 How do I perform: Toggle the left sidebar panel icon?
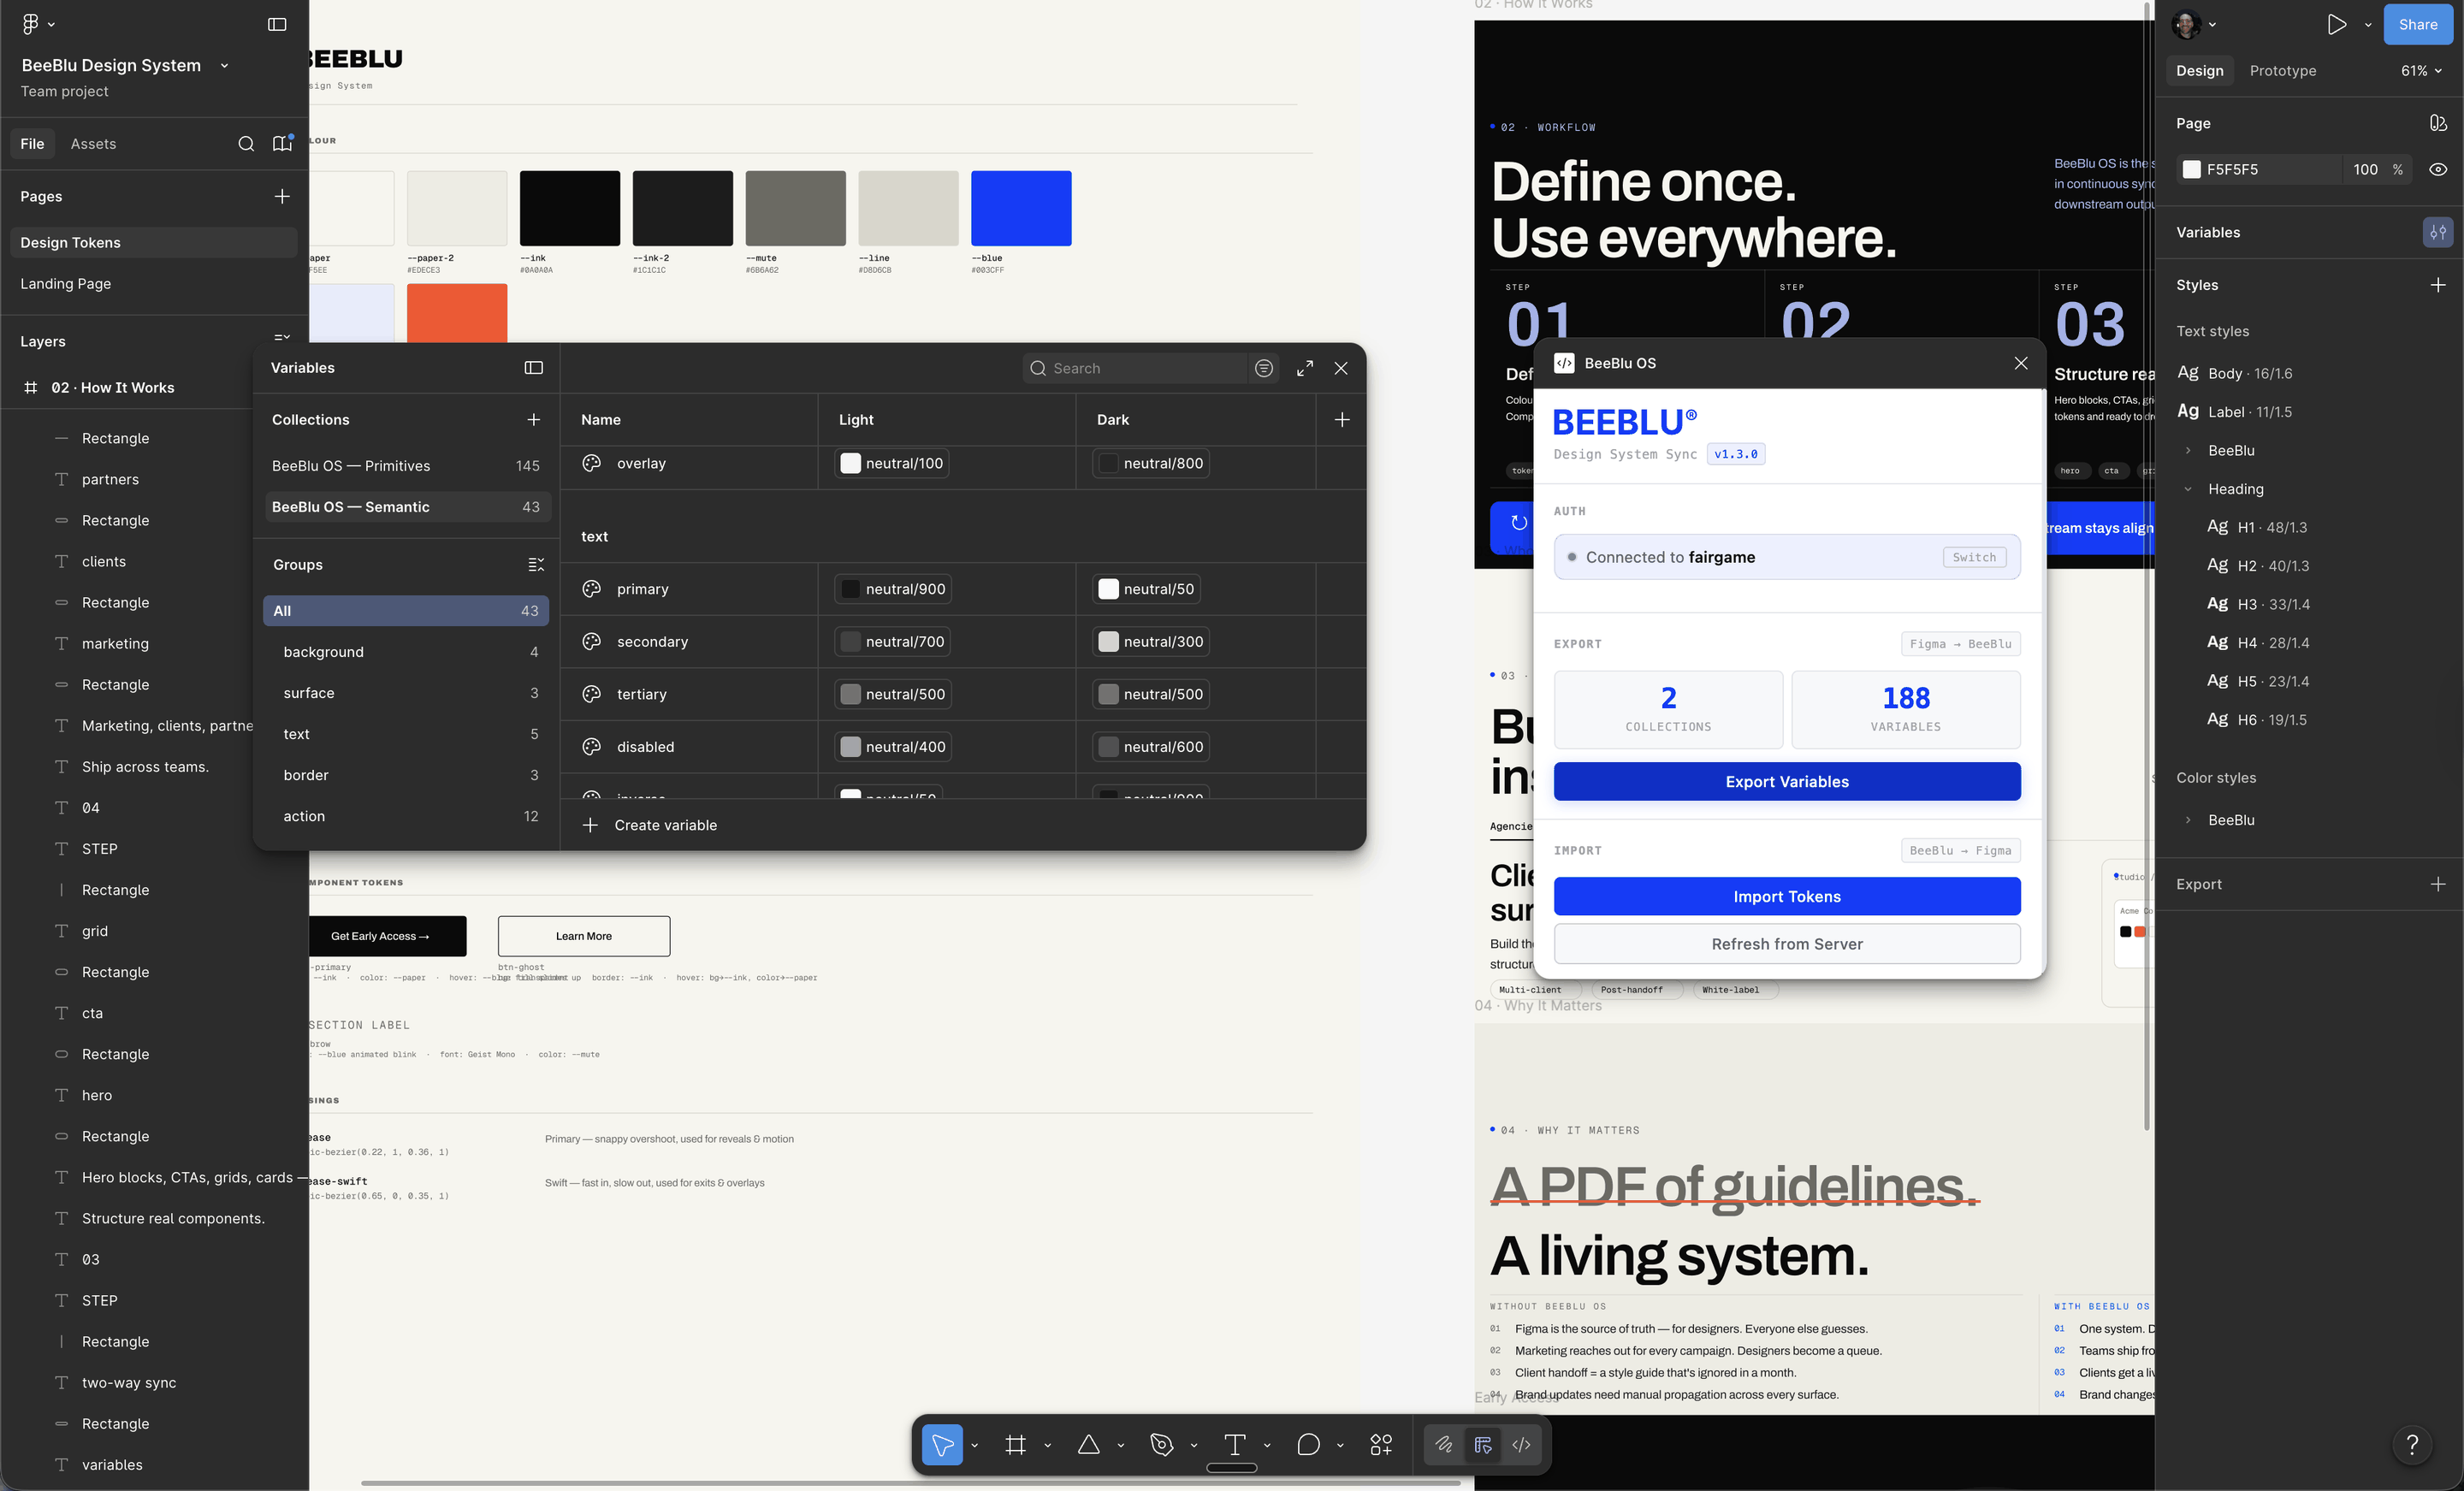pyautogui.click(x=277, y=24)
